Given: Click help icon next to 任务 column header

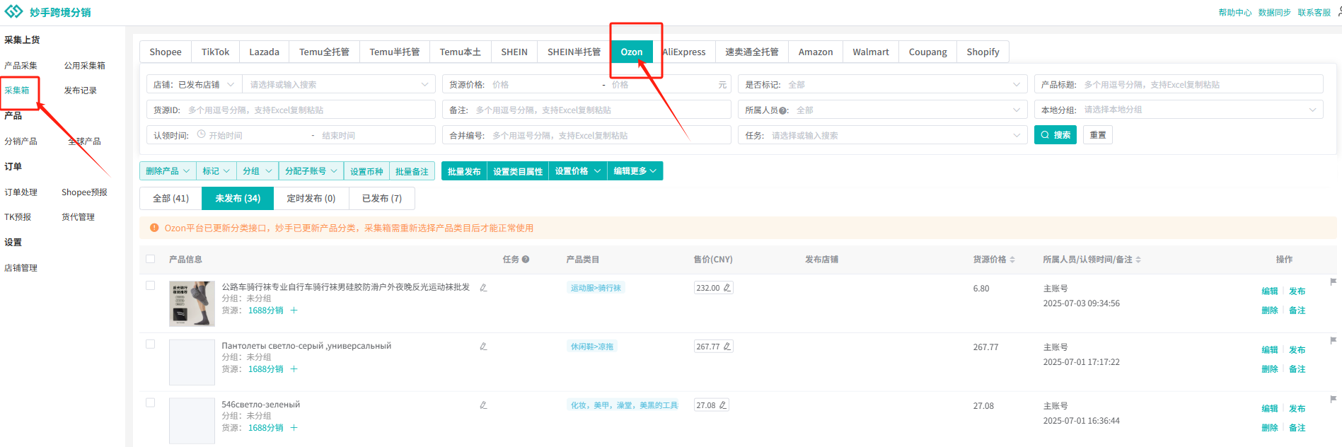Looking at the screenshot, I should (x=526, y=260).
